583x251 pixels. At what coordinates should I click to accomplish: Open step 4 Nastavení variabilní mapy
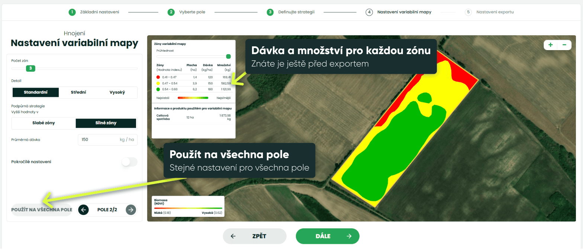399,12
